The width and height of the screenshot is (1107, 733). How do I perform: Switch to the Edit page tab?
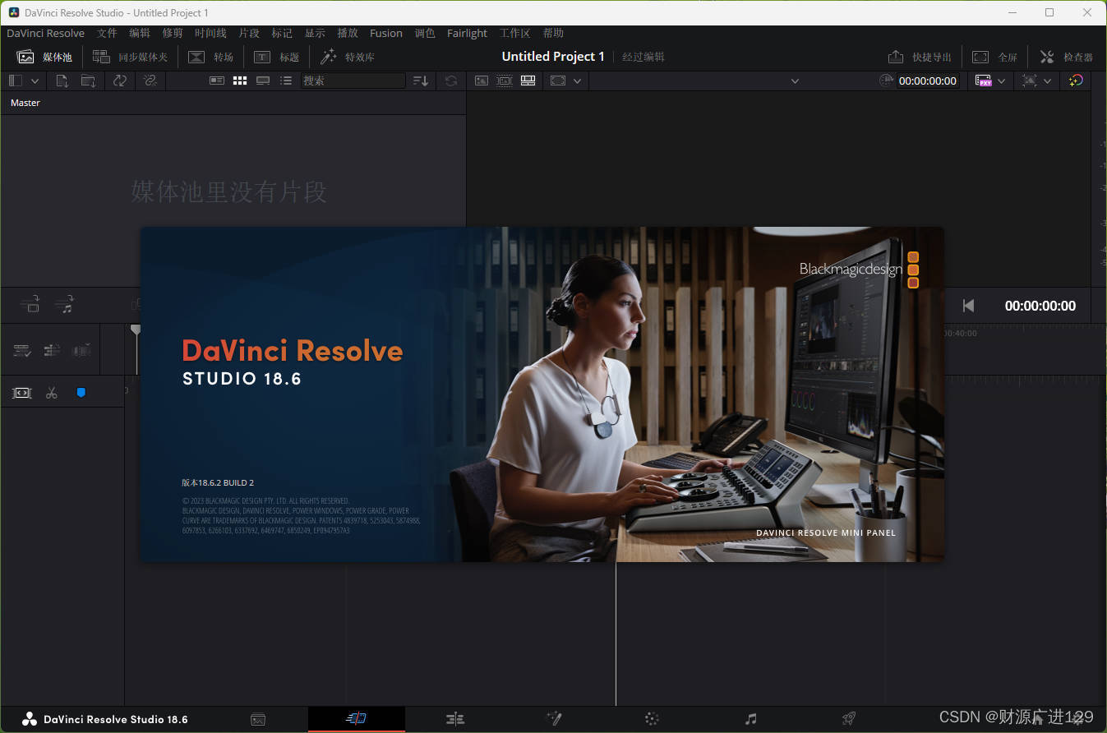tap(455, 719)
